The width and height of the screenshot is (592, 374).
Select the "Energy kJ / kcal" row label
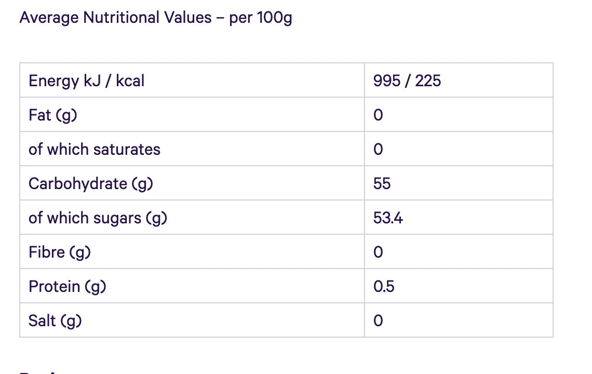87,81
